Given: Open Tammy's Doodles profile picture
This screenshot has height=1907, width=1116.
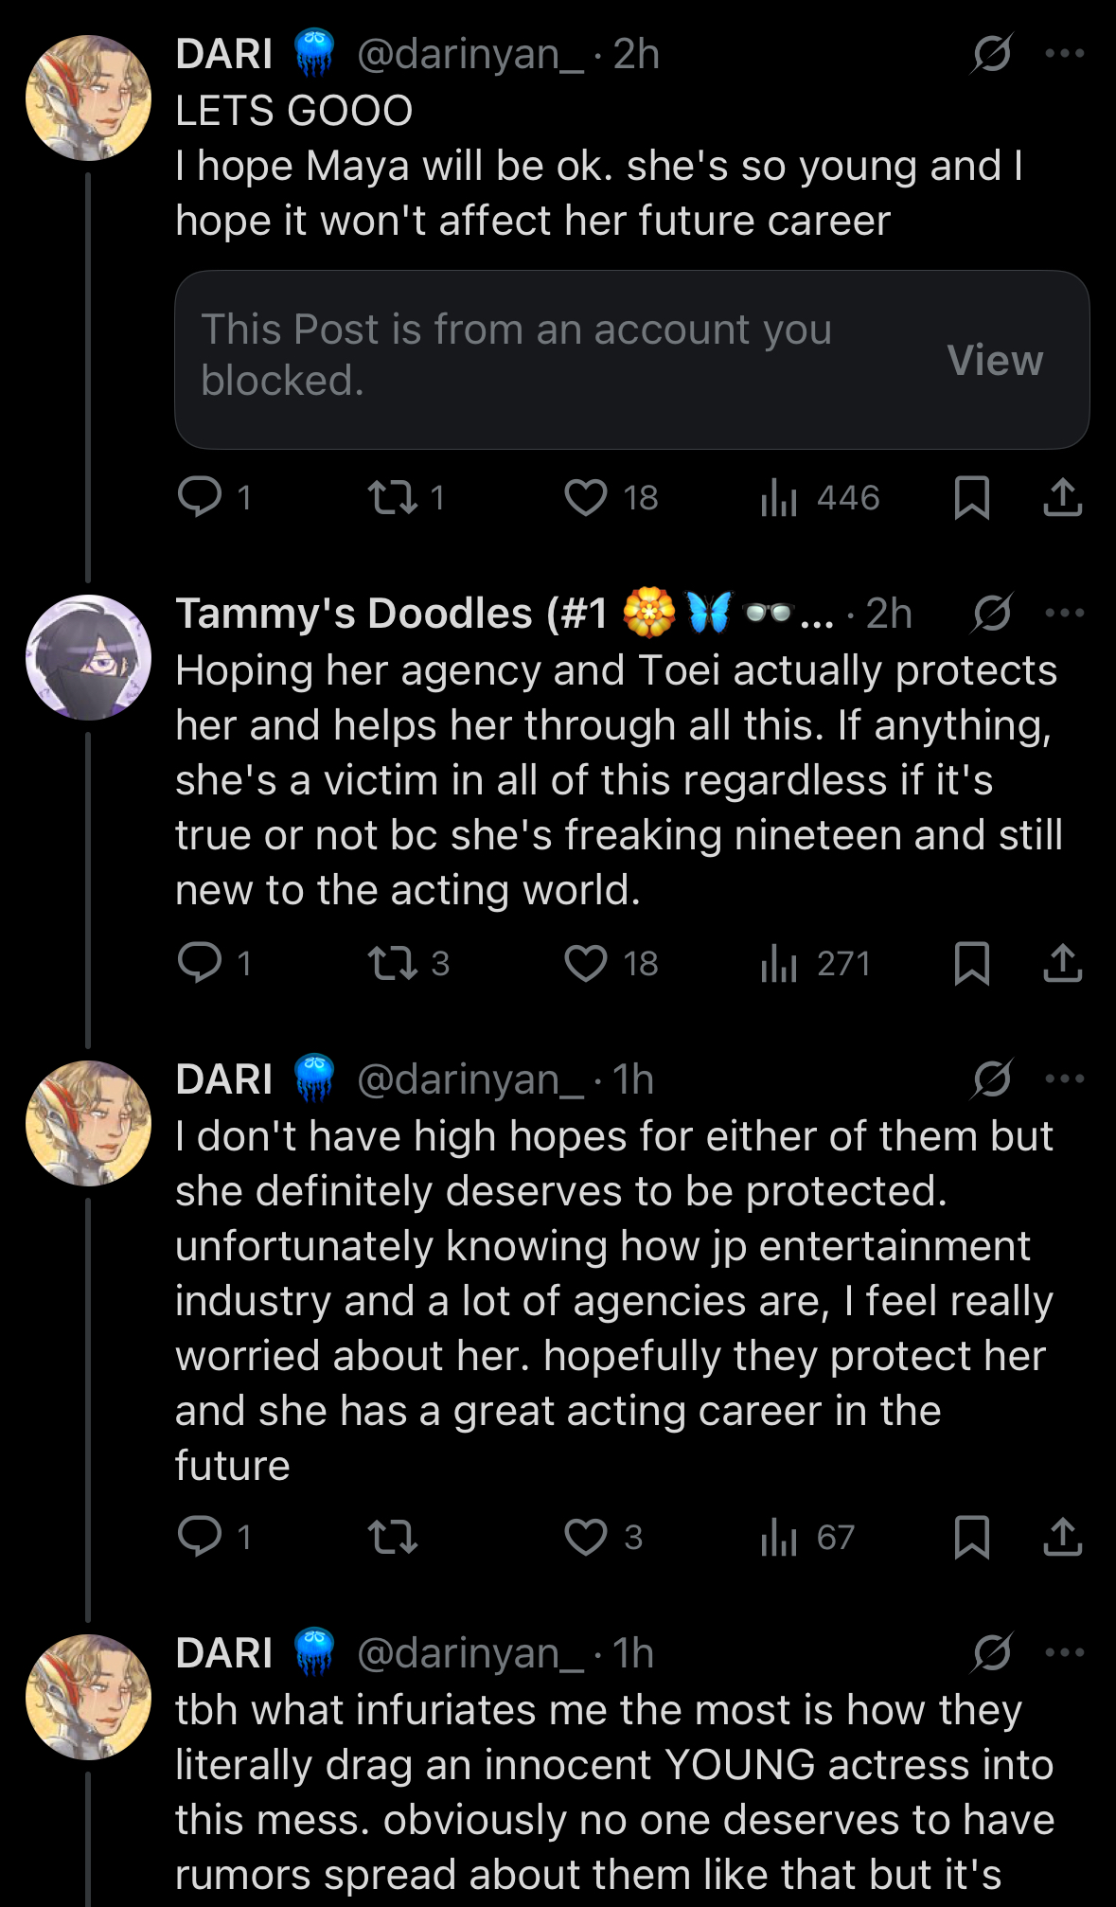Looking at the screenshot, I should point(88,657).
